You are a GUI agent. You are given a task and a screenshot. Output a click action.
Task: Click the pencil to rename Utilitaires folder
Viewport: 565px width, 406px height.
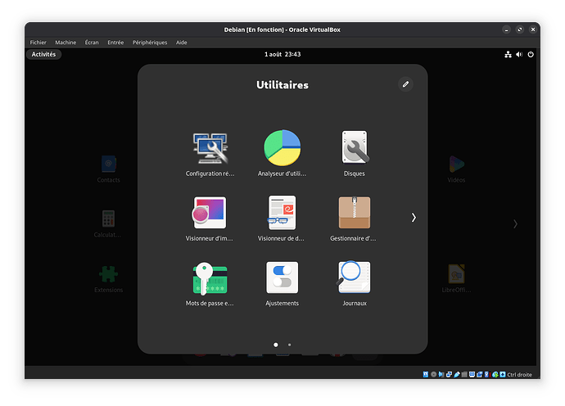click(x=405, y=84)
